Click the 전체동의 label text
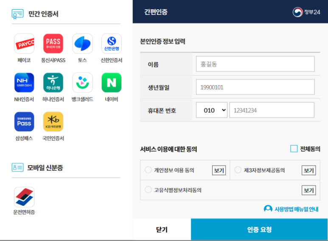 [x=310, y=149]
